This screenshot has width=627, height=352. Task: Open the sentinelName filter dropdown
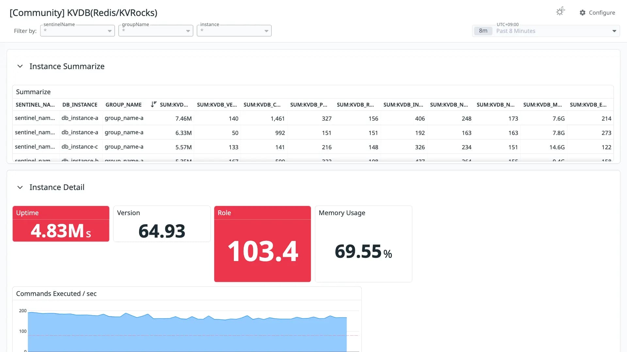(x=77, y=31)
